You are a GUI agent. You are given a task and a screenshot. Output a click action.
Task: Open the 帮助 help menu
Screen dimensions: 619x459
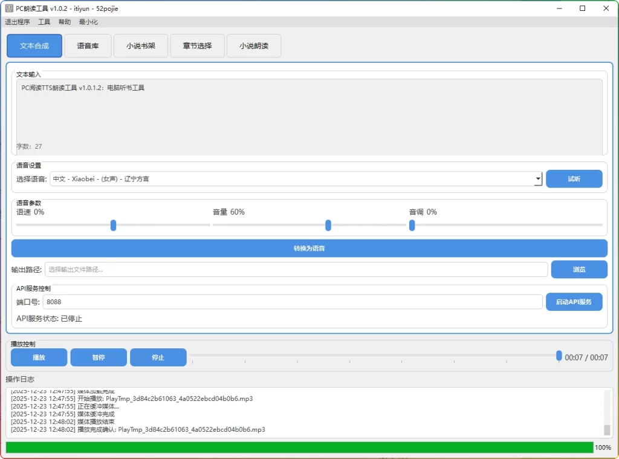tap(64, 22)
